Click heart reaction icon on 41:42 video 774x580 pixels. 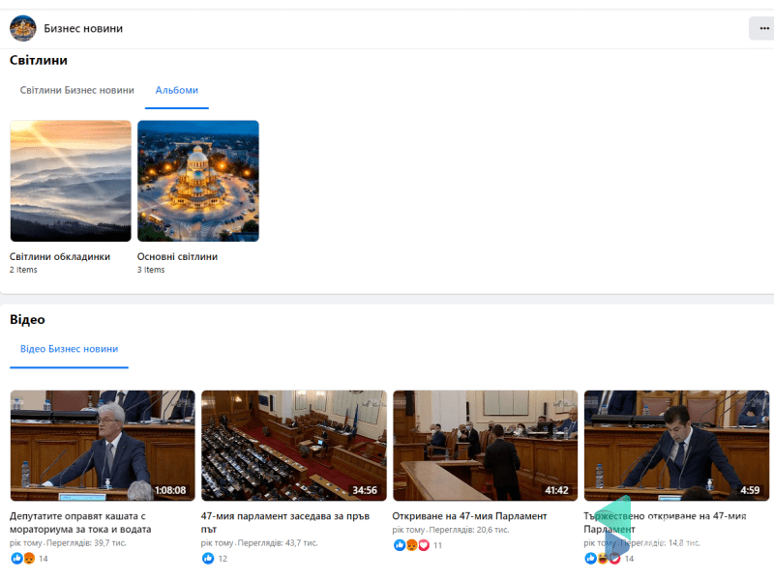[424, 545]
